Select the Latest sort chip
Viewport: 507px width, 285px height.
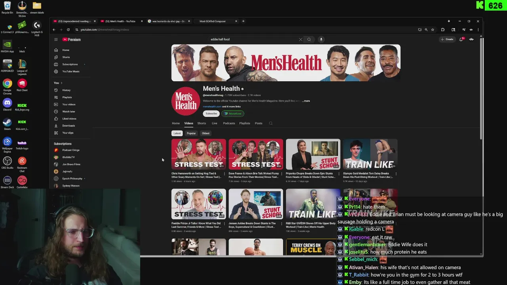click(177, 133)
